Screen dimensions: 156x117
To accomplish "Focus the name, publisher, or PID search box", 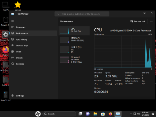I will [x=82, y=14].
